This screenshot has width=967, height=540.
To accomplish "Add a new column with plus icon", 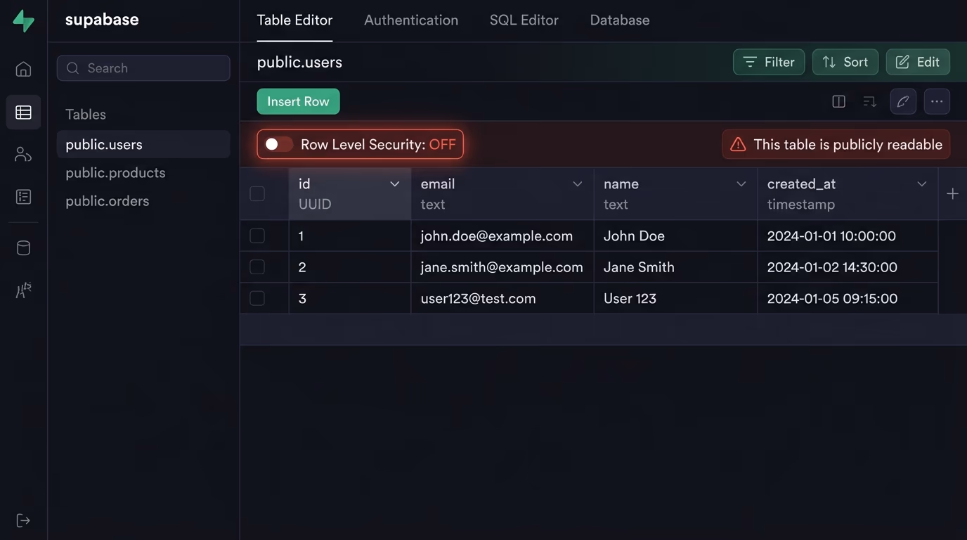I will [x=952, y=193].
